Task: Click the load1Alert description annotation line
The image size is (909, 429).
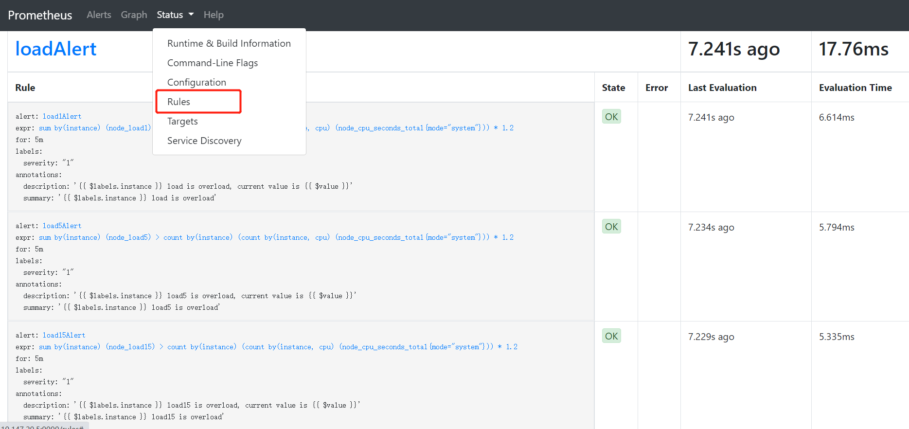Action: coord(188,186)
